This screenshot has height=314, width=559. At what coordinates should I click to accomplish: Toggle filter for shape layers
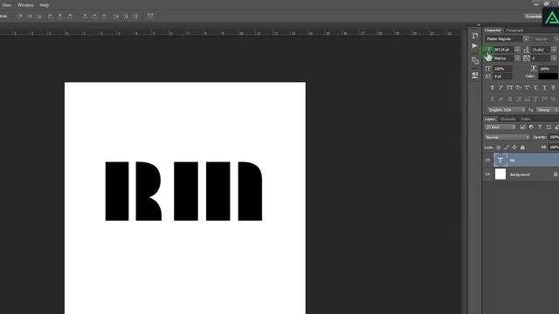click(x=549, y=127)
